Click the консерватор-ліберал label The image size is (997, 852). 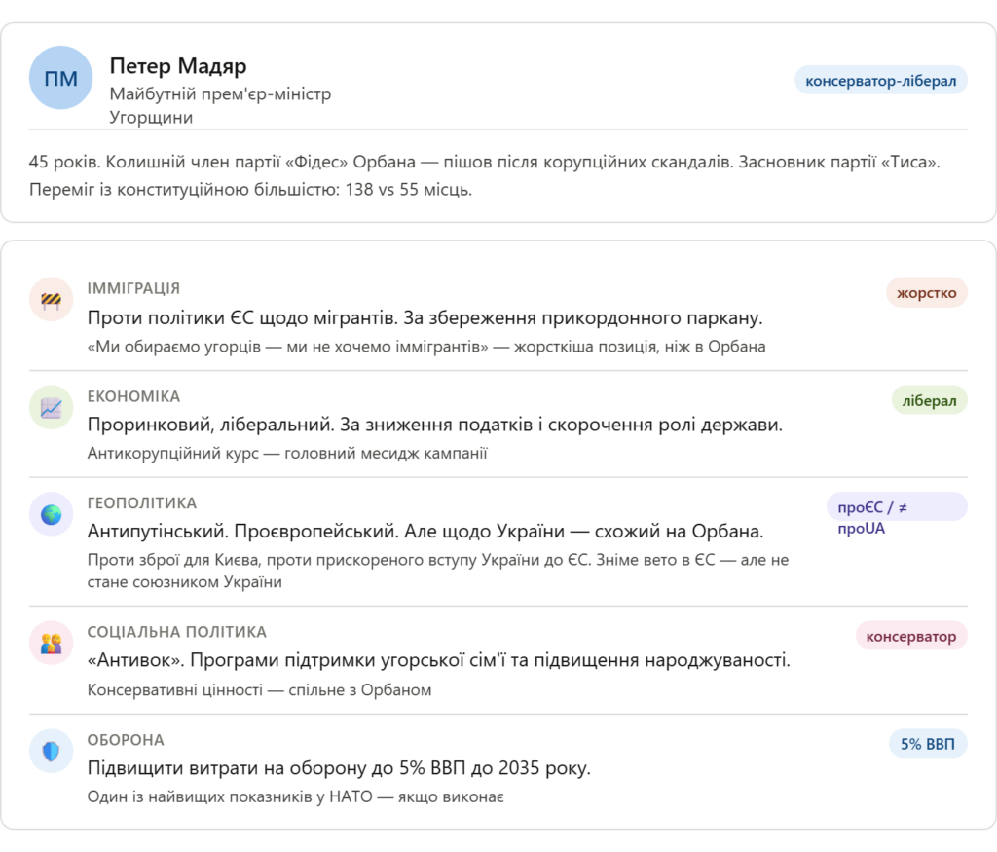tap(879, 80)
